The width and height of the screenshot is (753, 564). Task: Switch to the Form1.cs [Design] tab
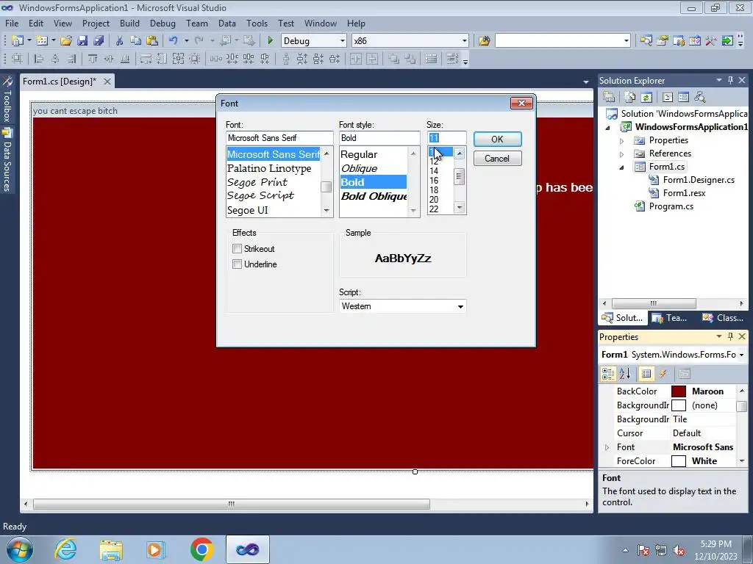[60, 81]
